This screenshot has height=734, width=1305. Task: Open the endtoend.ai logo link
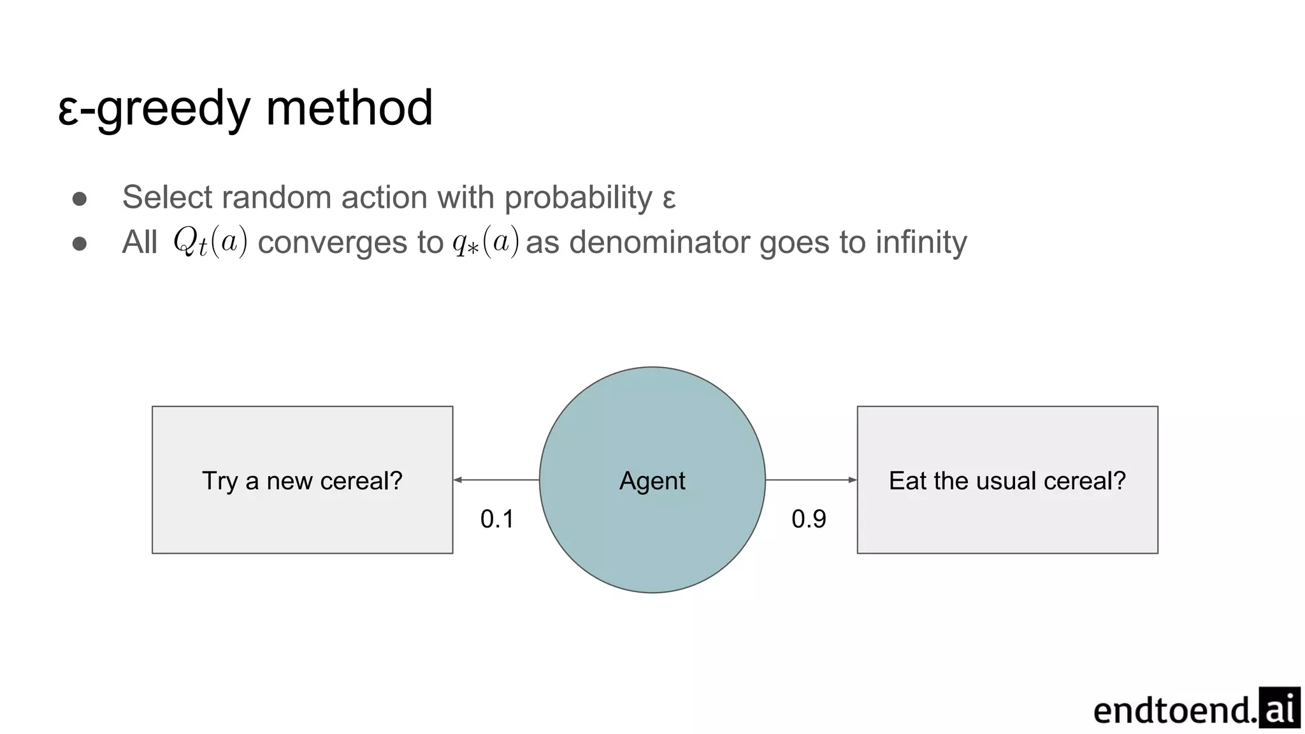[x=1197, y=708]
